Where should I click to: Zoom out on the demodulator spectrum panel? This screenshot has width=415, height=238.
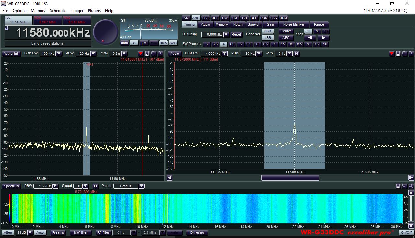click(411, 54)
